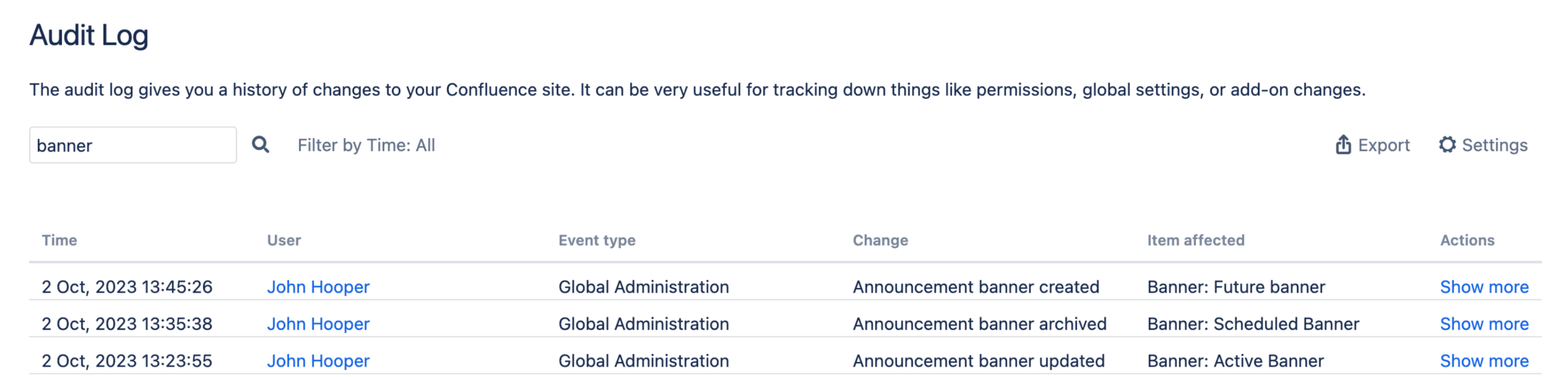Click the magnifying glass search icon

click(x=261, y=145)
